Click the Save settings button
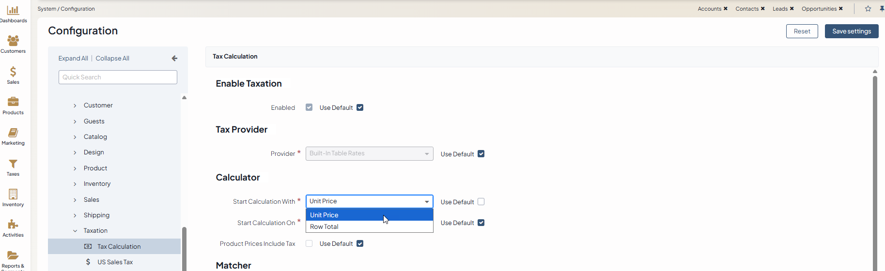Image resolution: width=885 pixels, height=271 pixels. 851,31
